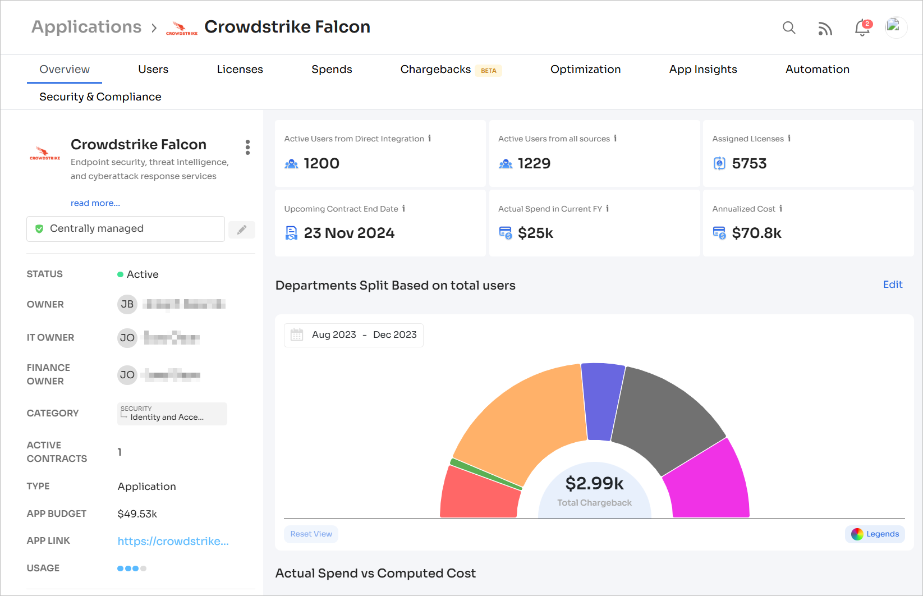
Task: Open the notifications bell icon
Action: coord(862,27)
